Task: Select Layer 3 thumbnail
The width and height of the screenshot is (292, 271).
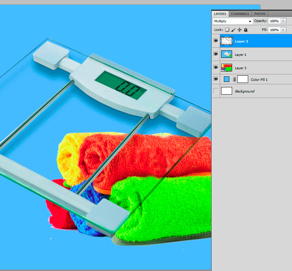Action: [x=227, y=67]
